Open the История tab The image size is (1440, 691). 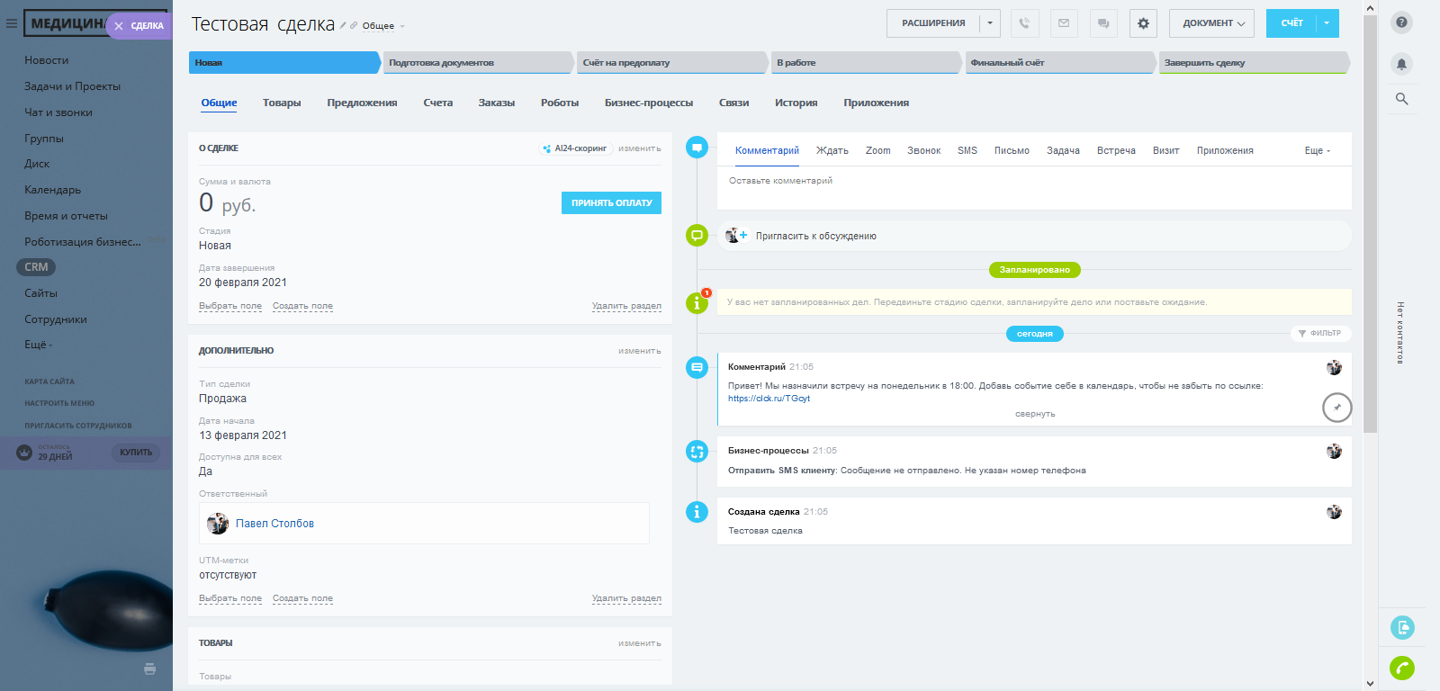(x=796, y=103)
